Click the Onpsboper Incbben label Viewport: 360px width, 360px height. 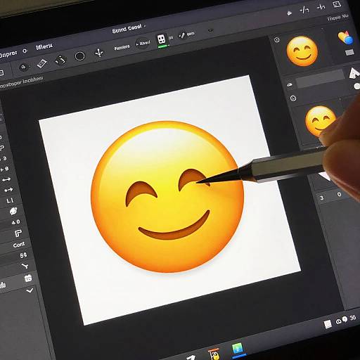[x=22, y=82]
